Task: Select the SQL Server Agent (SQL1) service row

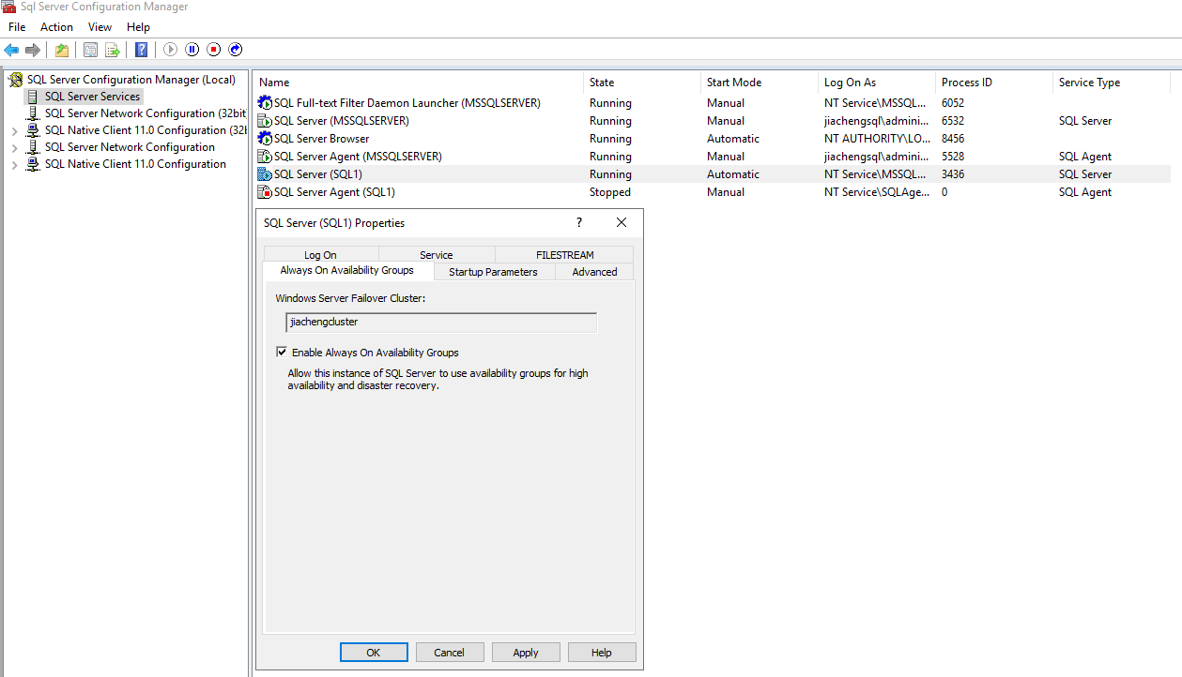Action: (334, 192)
